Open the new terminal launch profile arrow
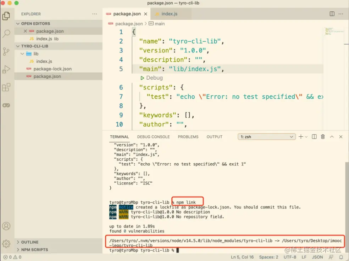Image resolution: width=349 pixels, height=261 pixels. pyautogui.click(x=306, y=137)
